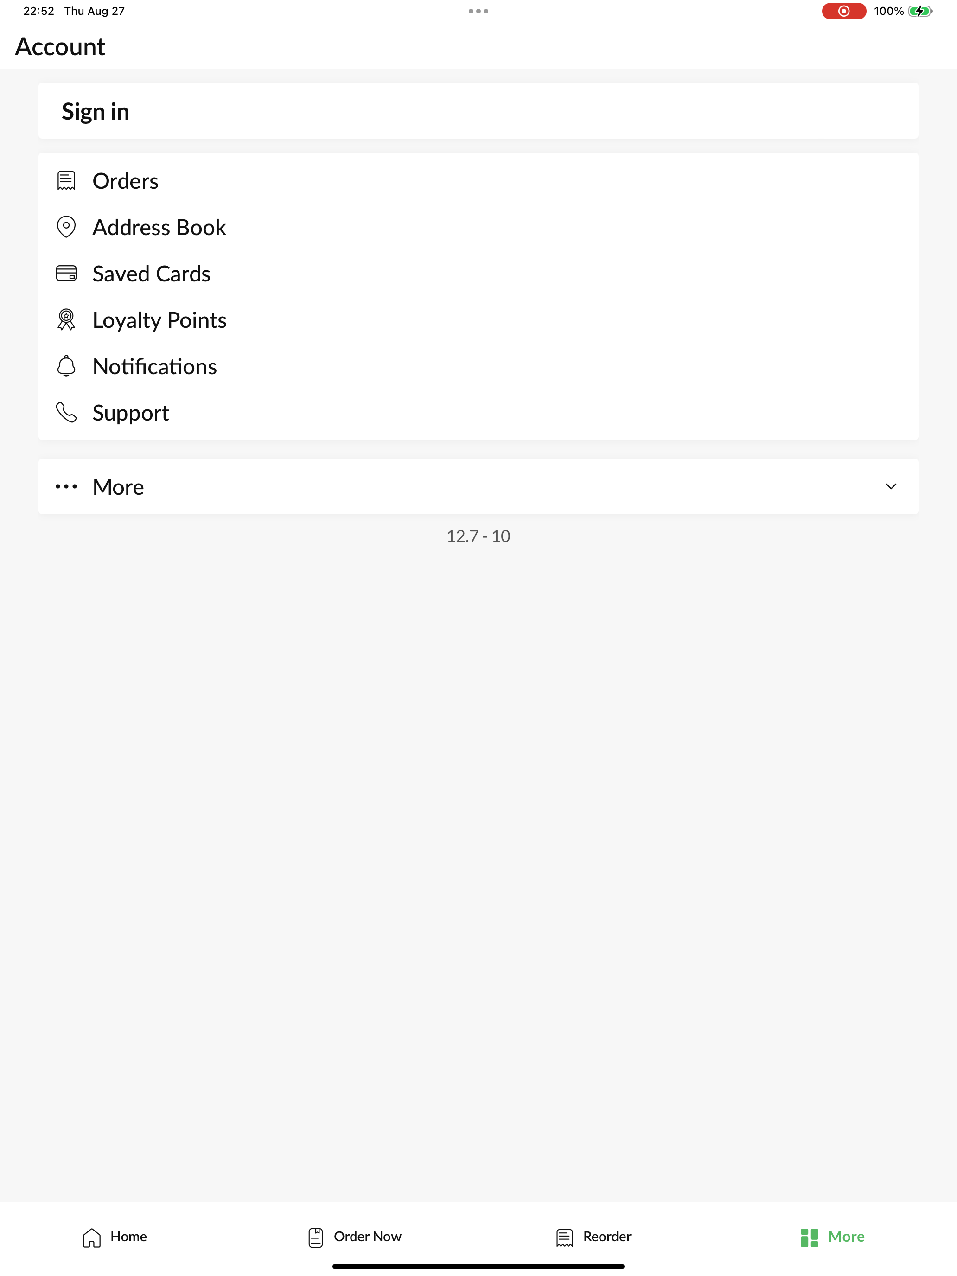957x1276 pixels.
Task: Open the Sign in option
Action: [x=478, y=111]
